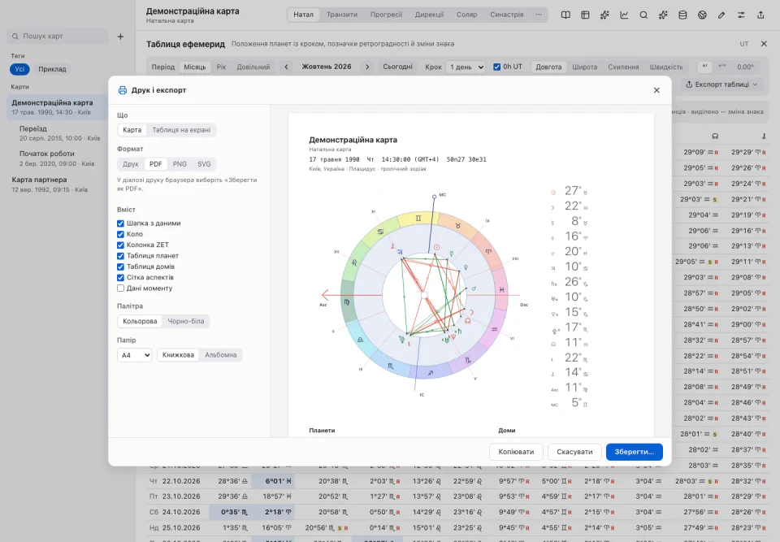The width and height of the screenshot is (780, 542).
Task: Choose SVG export format
Action: [x=204, y=164]
